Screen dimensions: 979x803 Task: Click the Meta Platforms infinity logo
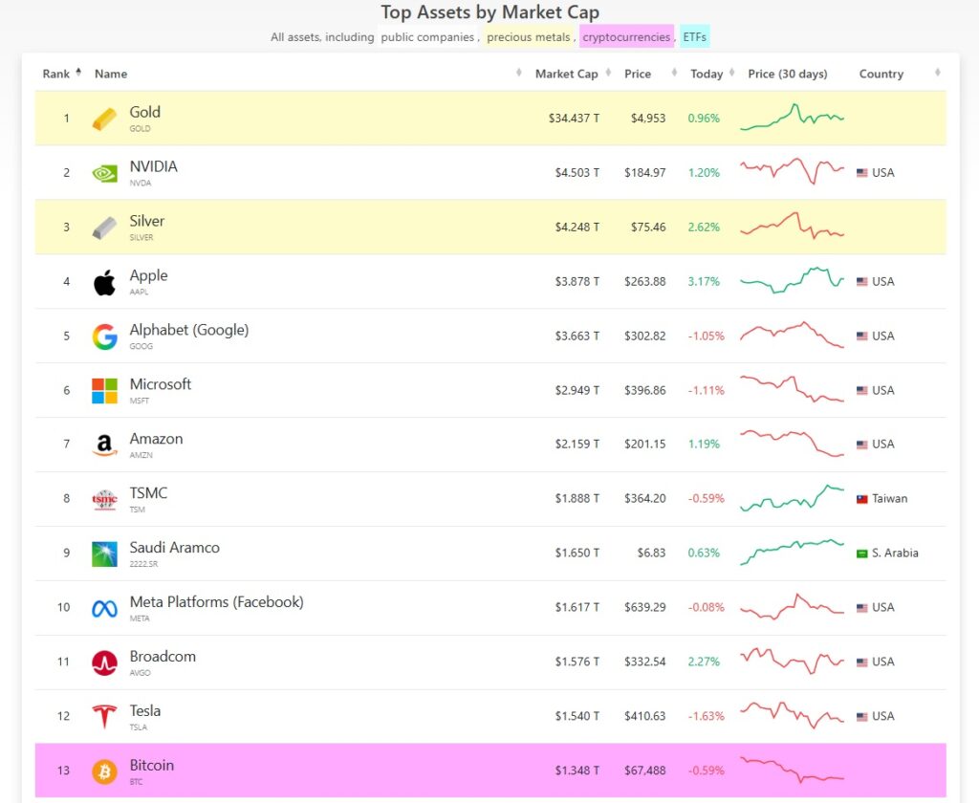tap(104, 606)
